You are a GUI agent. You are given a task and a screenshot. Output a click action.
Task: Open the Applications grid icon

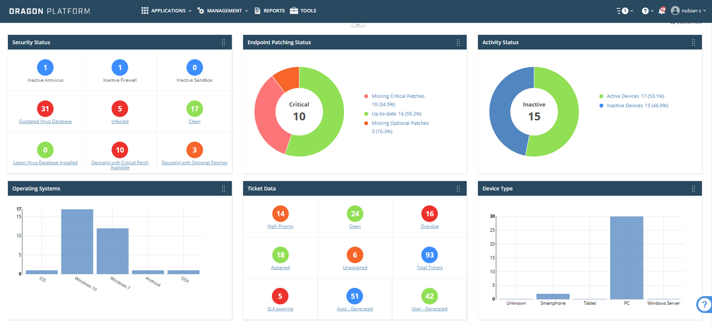144,10
